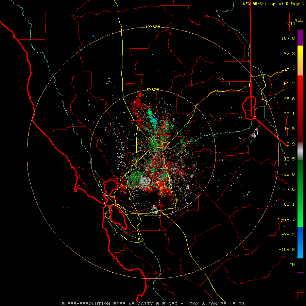The width and height of the screenshot is (306, 306).
Task: Select the 30.1 legend value
Action: [x=289, y=114]
